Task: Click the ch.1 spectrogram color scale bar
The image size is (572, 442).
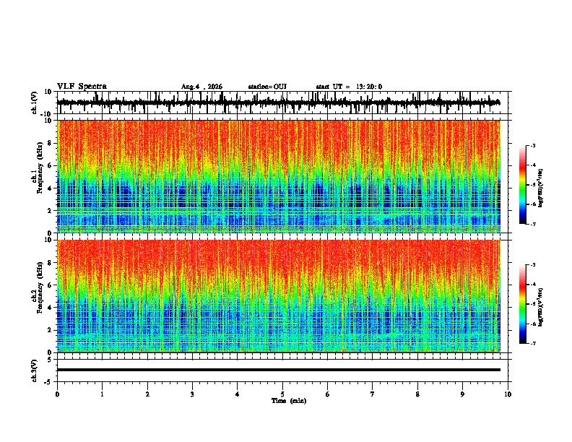Action: tap(523, 185)
